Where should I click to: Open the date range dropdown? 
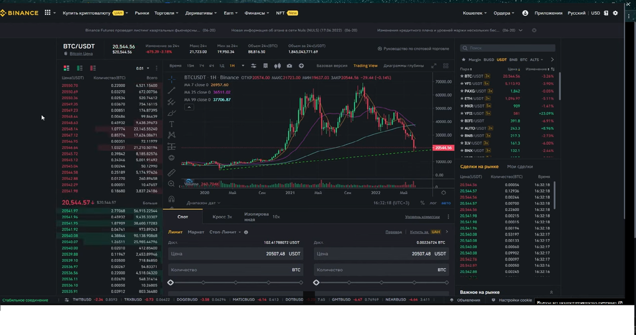tap(204, 203)
